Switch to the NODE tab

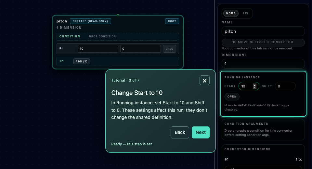click(x=231, y=13)
